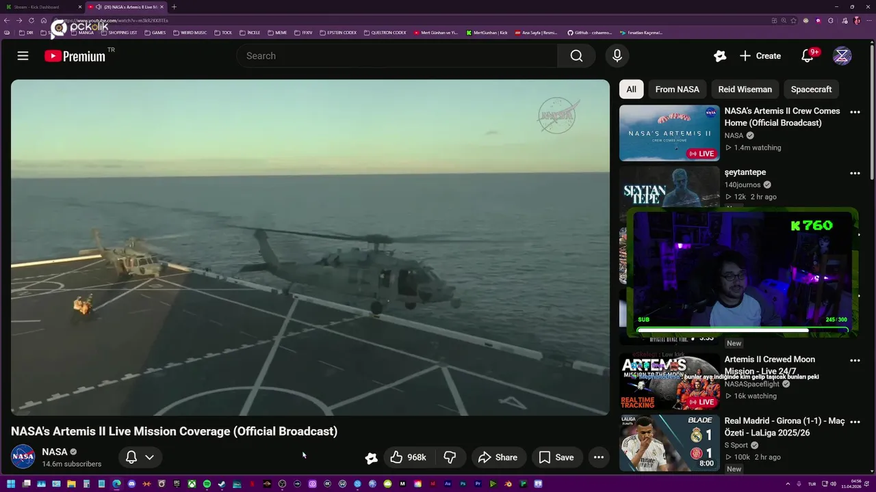876x492 pixels.
Task: Go to YouTube Premium home logo
Action: point(75,56)
